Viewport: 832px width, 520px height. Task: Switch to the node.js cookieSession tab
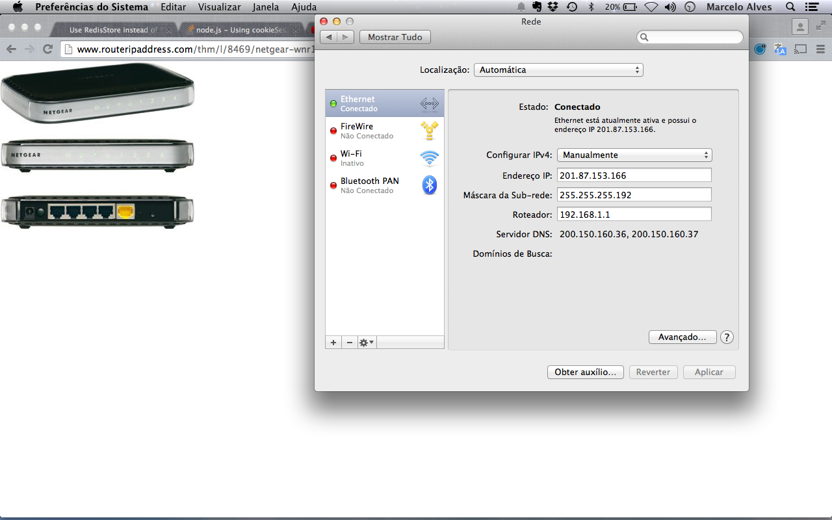(237, 30)
